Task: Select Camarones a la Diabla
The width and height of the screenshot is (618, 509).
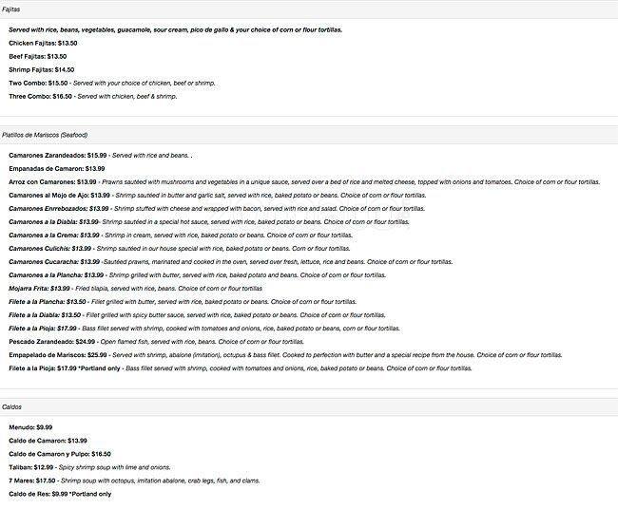Action: coord(53,221)
